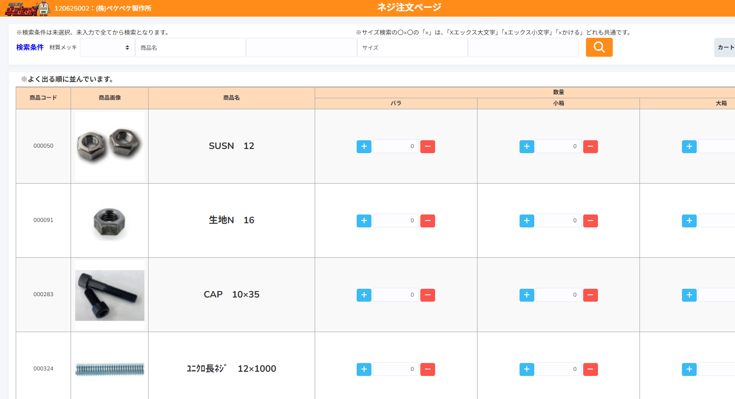Open the 材質メッキ dropdown selector

coord(108,48)
